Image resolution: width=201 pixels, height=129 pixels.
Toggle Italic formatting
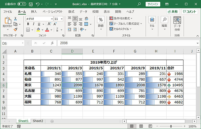(34, 24)
